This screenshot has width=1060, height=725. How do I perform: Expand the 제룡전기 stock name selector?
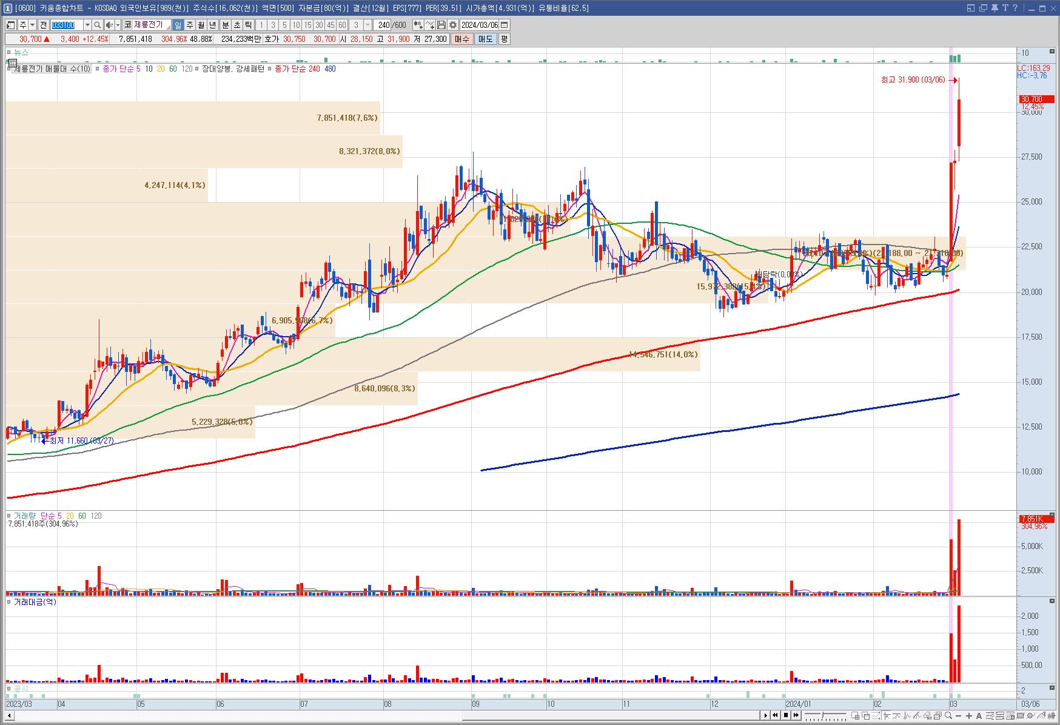tap(168, 28)
